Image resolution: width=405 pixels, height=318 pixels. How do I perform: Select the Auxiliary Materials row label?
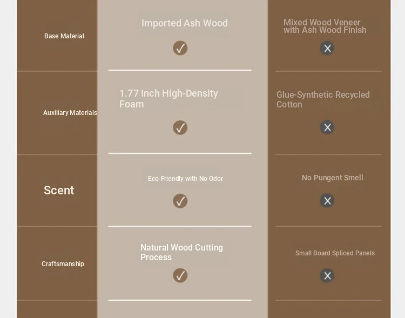click(x=70, y=113)
